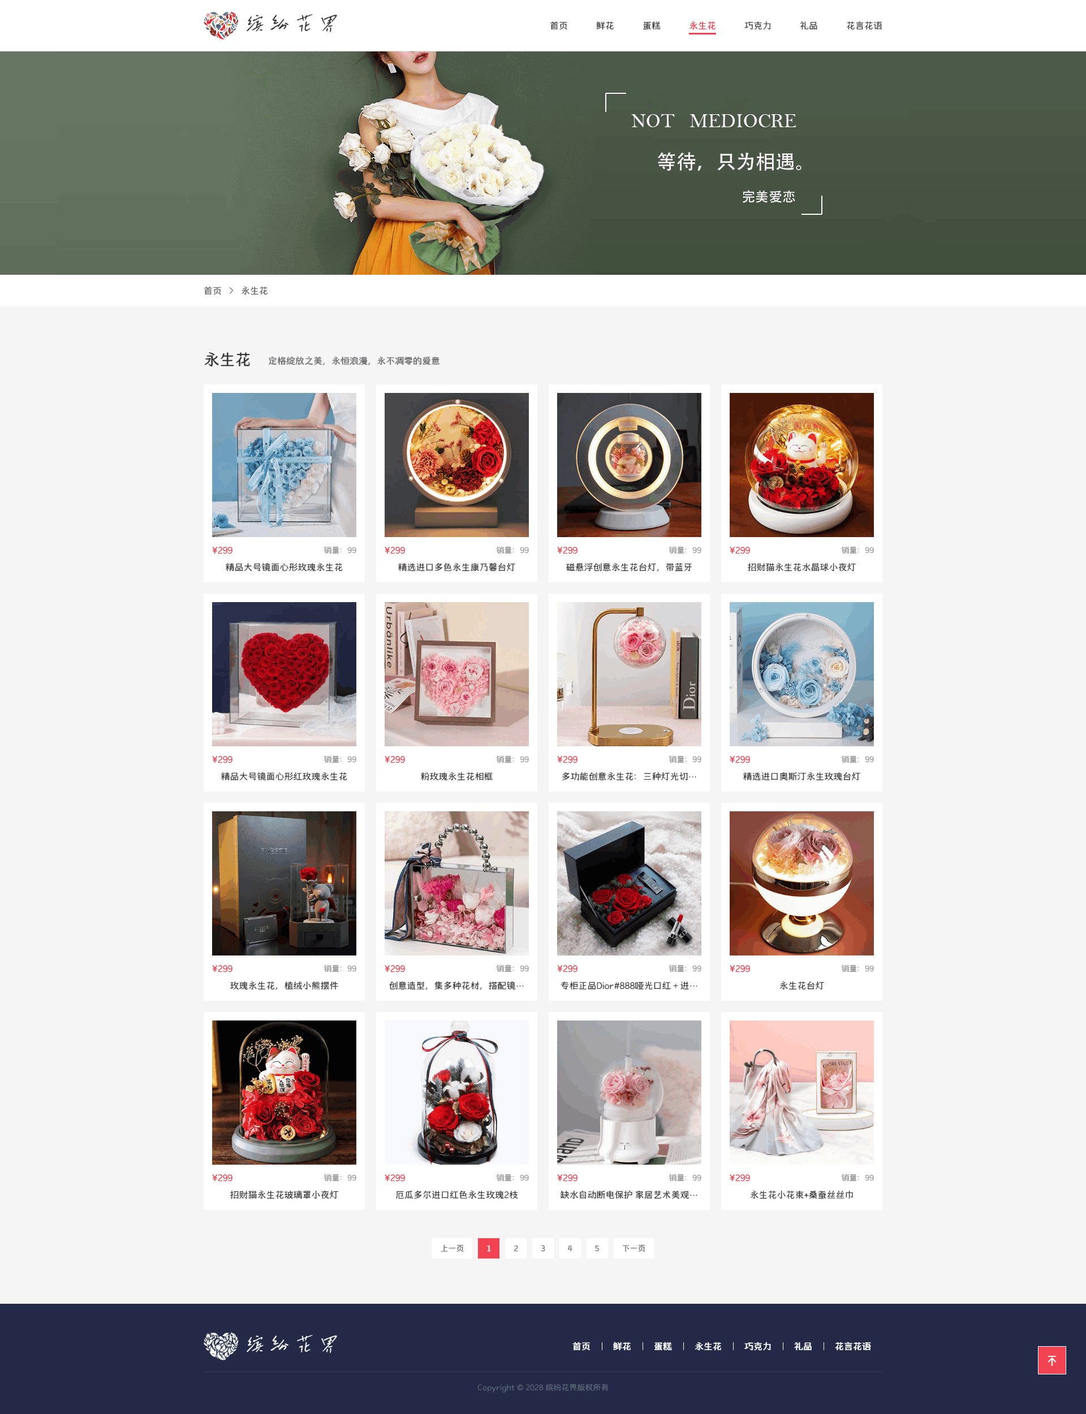Open the 招财猫永生花水晶球小夜灯 product image
This screenshot has height=1414, width=1086.
(801, 464)
